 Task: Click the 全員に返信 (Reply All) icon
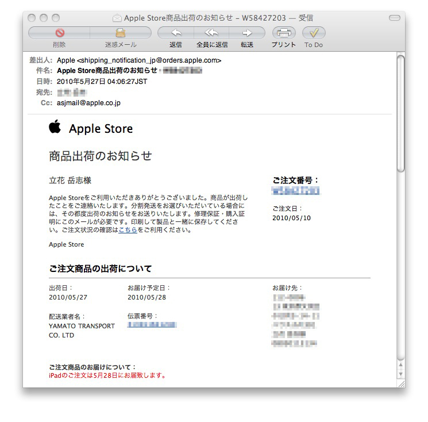[211, 33]
